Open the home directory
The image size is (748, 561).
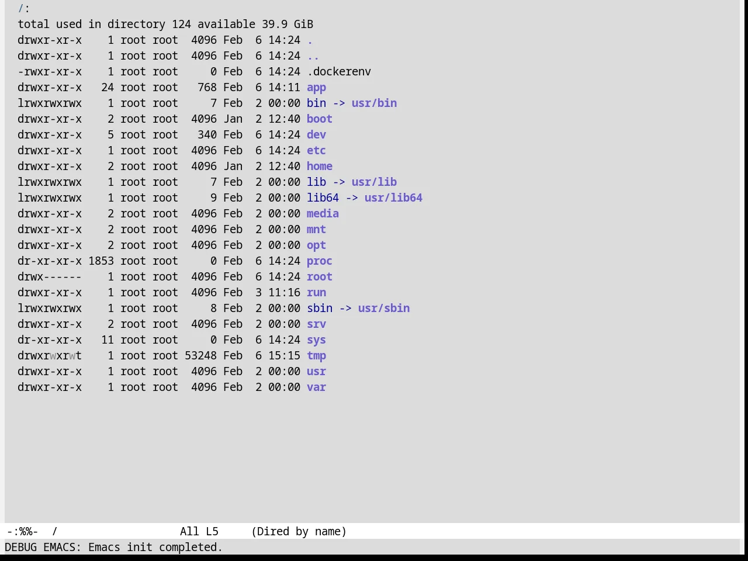click(320, 167)
